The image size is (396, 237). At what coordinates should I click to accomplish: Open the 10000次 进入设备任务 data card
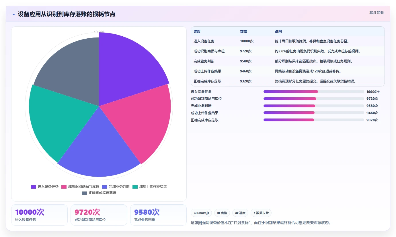(x=39, y=215)
